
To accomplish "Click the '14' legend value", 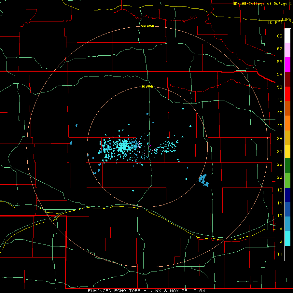I will 280,203.
